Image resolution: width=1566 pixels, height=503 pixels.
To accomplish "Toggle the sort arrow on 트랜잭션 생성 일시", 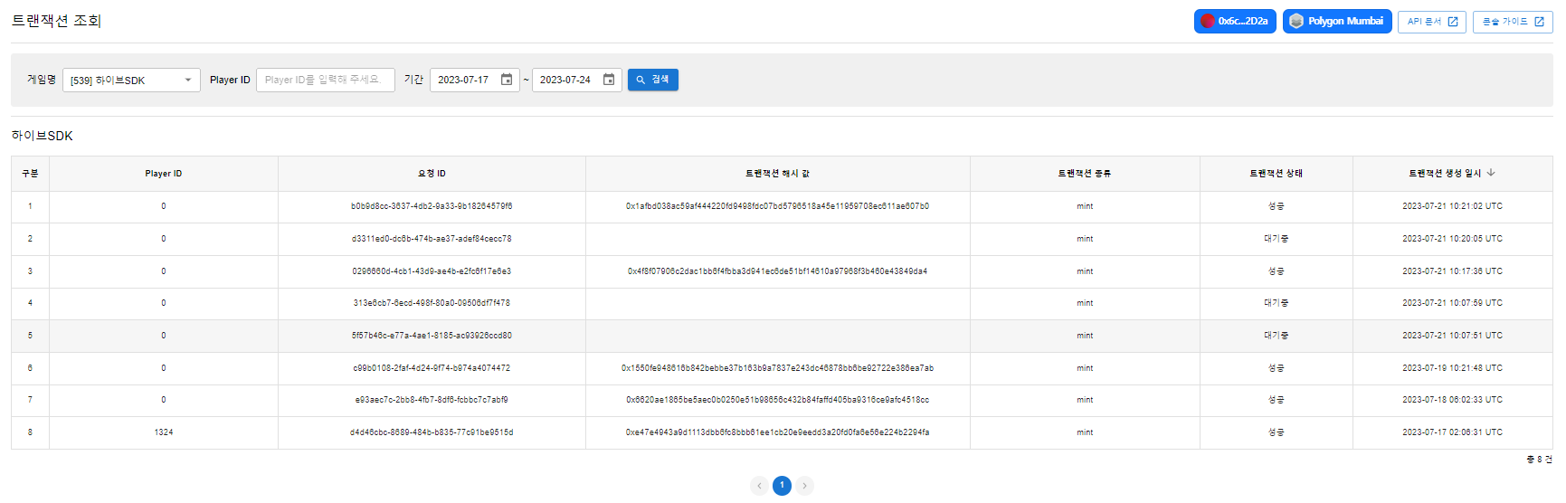I will (1491, 173).
